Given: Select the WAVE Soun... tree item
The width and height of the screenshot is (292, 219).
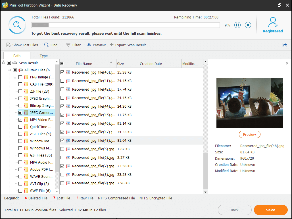Looking at the screenshot, I should [41, 177].
